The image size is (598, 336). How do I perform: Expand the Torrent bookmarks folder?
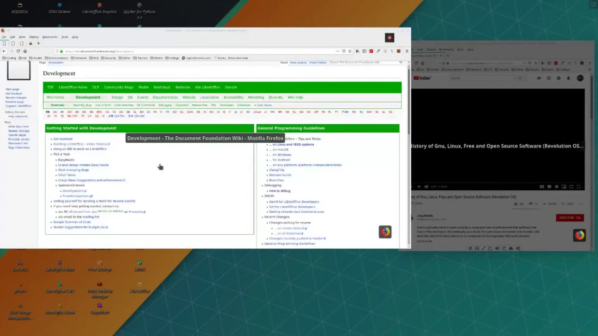point(141,58)
